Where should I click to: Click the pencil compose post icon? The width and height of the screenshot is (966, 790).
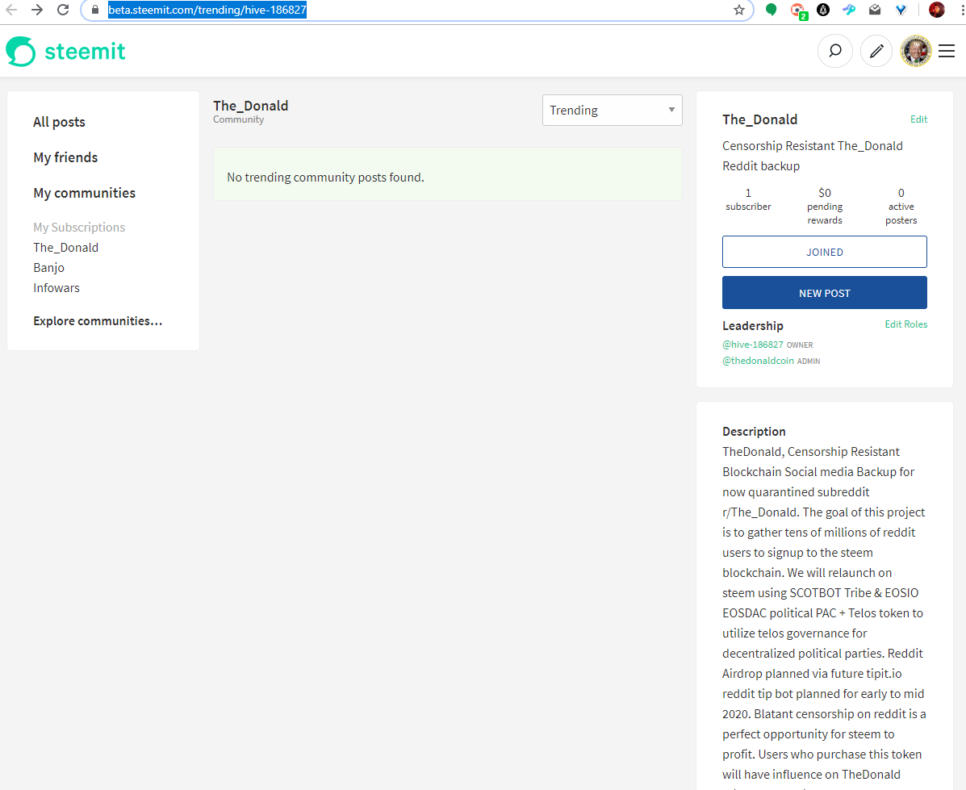tap(876, 51)
